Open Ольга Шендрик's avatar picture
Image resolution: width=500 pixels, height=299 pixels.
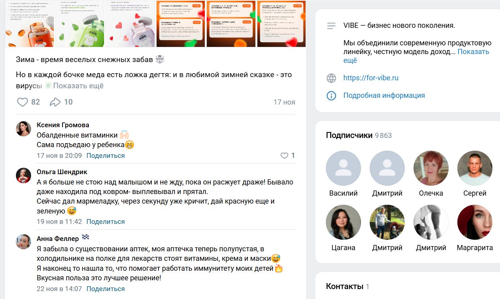click(24, 175)
